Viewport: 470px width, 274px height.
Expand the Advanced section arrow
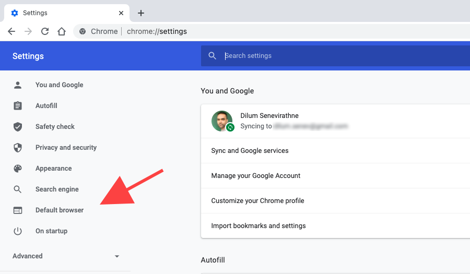pos(117,256)
